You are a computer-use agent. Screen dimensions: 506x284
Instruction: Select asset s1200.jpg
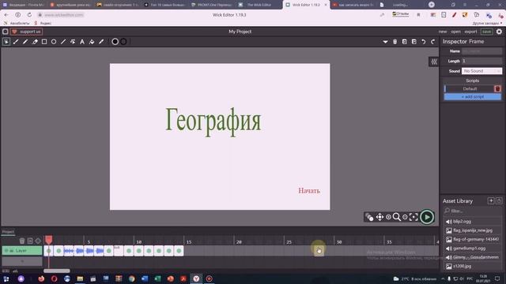coord(473,267)
